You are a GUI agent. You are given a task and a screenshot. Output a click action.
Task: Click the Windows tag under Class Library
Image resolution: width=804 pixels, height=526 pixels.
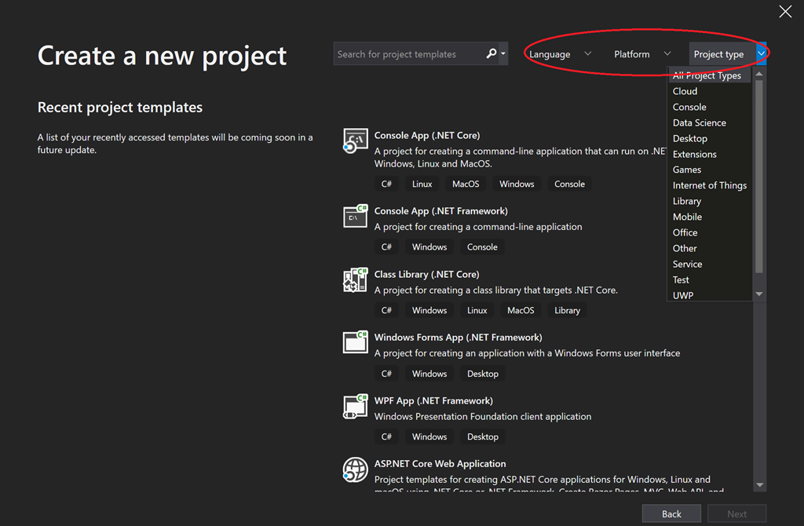coord(429,311)
